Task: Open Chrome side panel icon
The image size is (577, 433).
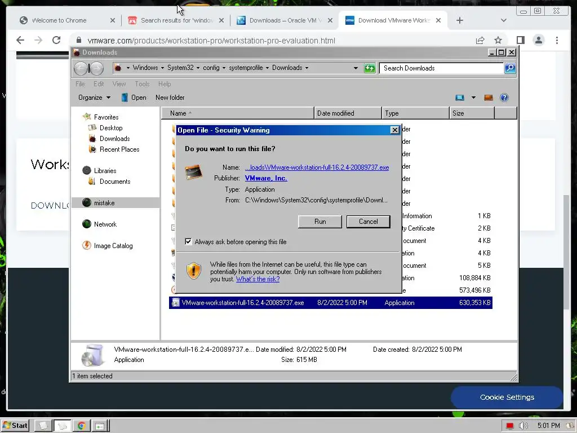Action: [520, 40]
